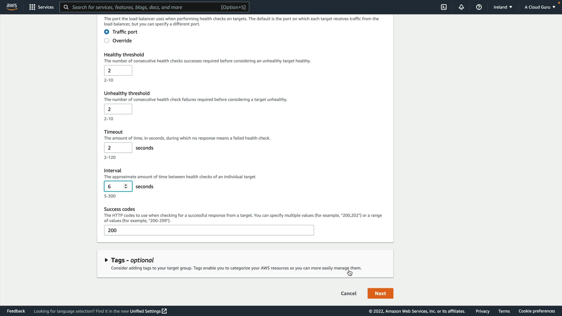Open Cookie preferences in the footer

point(537,311)
